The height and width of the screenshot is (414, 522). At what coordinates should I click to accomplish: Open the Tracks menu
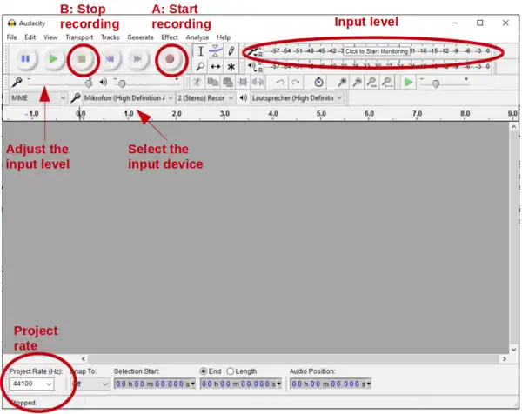pyautogui.click(x=110, y=37)
